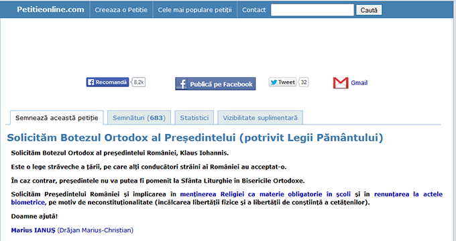456x241 pixels.
Task: Click the Facebook Recomandă button
Action: point(107,82)
